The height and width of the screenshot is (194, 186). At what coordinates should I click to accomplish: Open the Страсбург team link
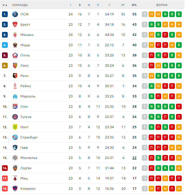[x=29, y=137]
